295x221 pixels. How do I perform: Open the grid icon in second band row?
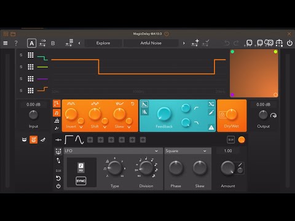(x=31, y=67)
